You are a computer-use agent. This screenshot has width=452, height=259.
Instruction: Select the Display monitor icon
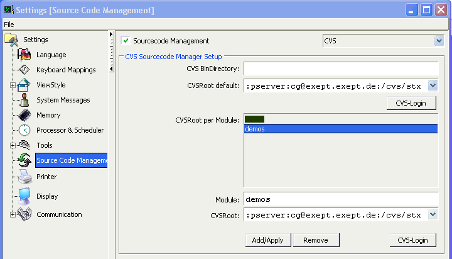click(x=24, y=196)
